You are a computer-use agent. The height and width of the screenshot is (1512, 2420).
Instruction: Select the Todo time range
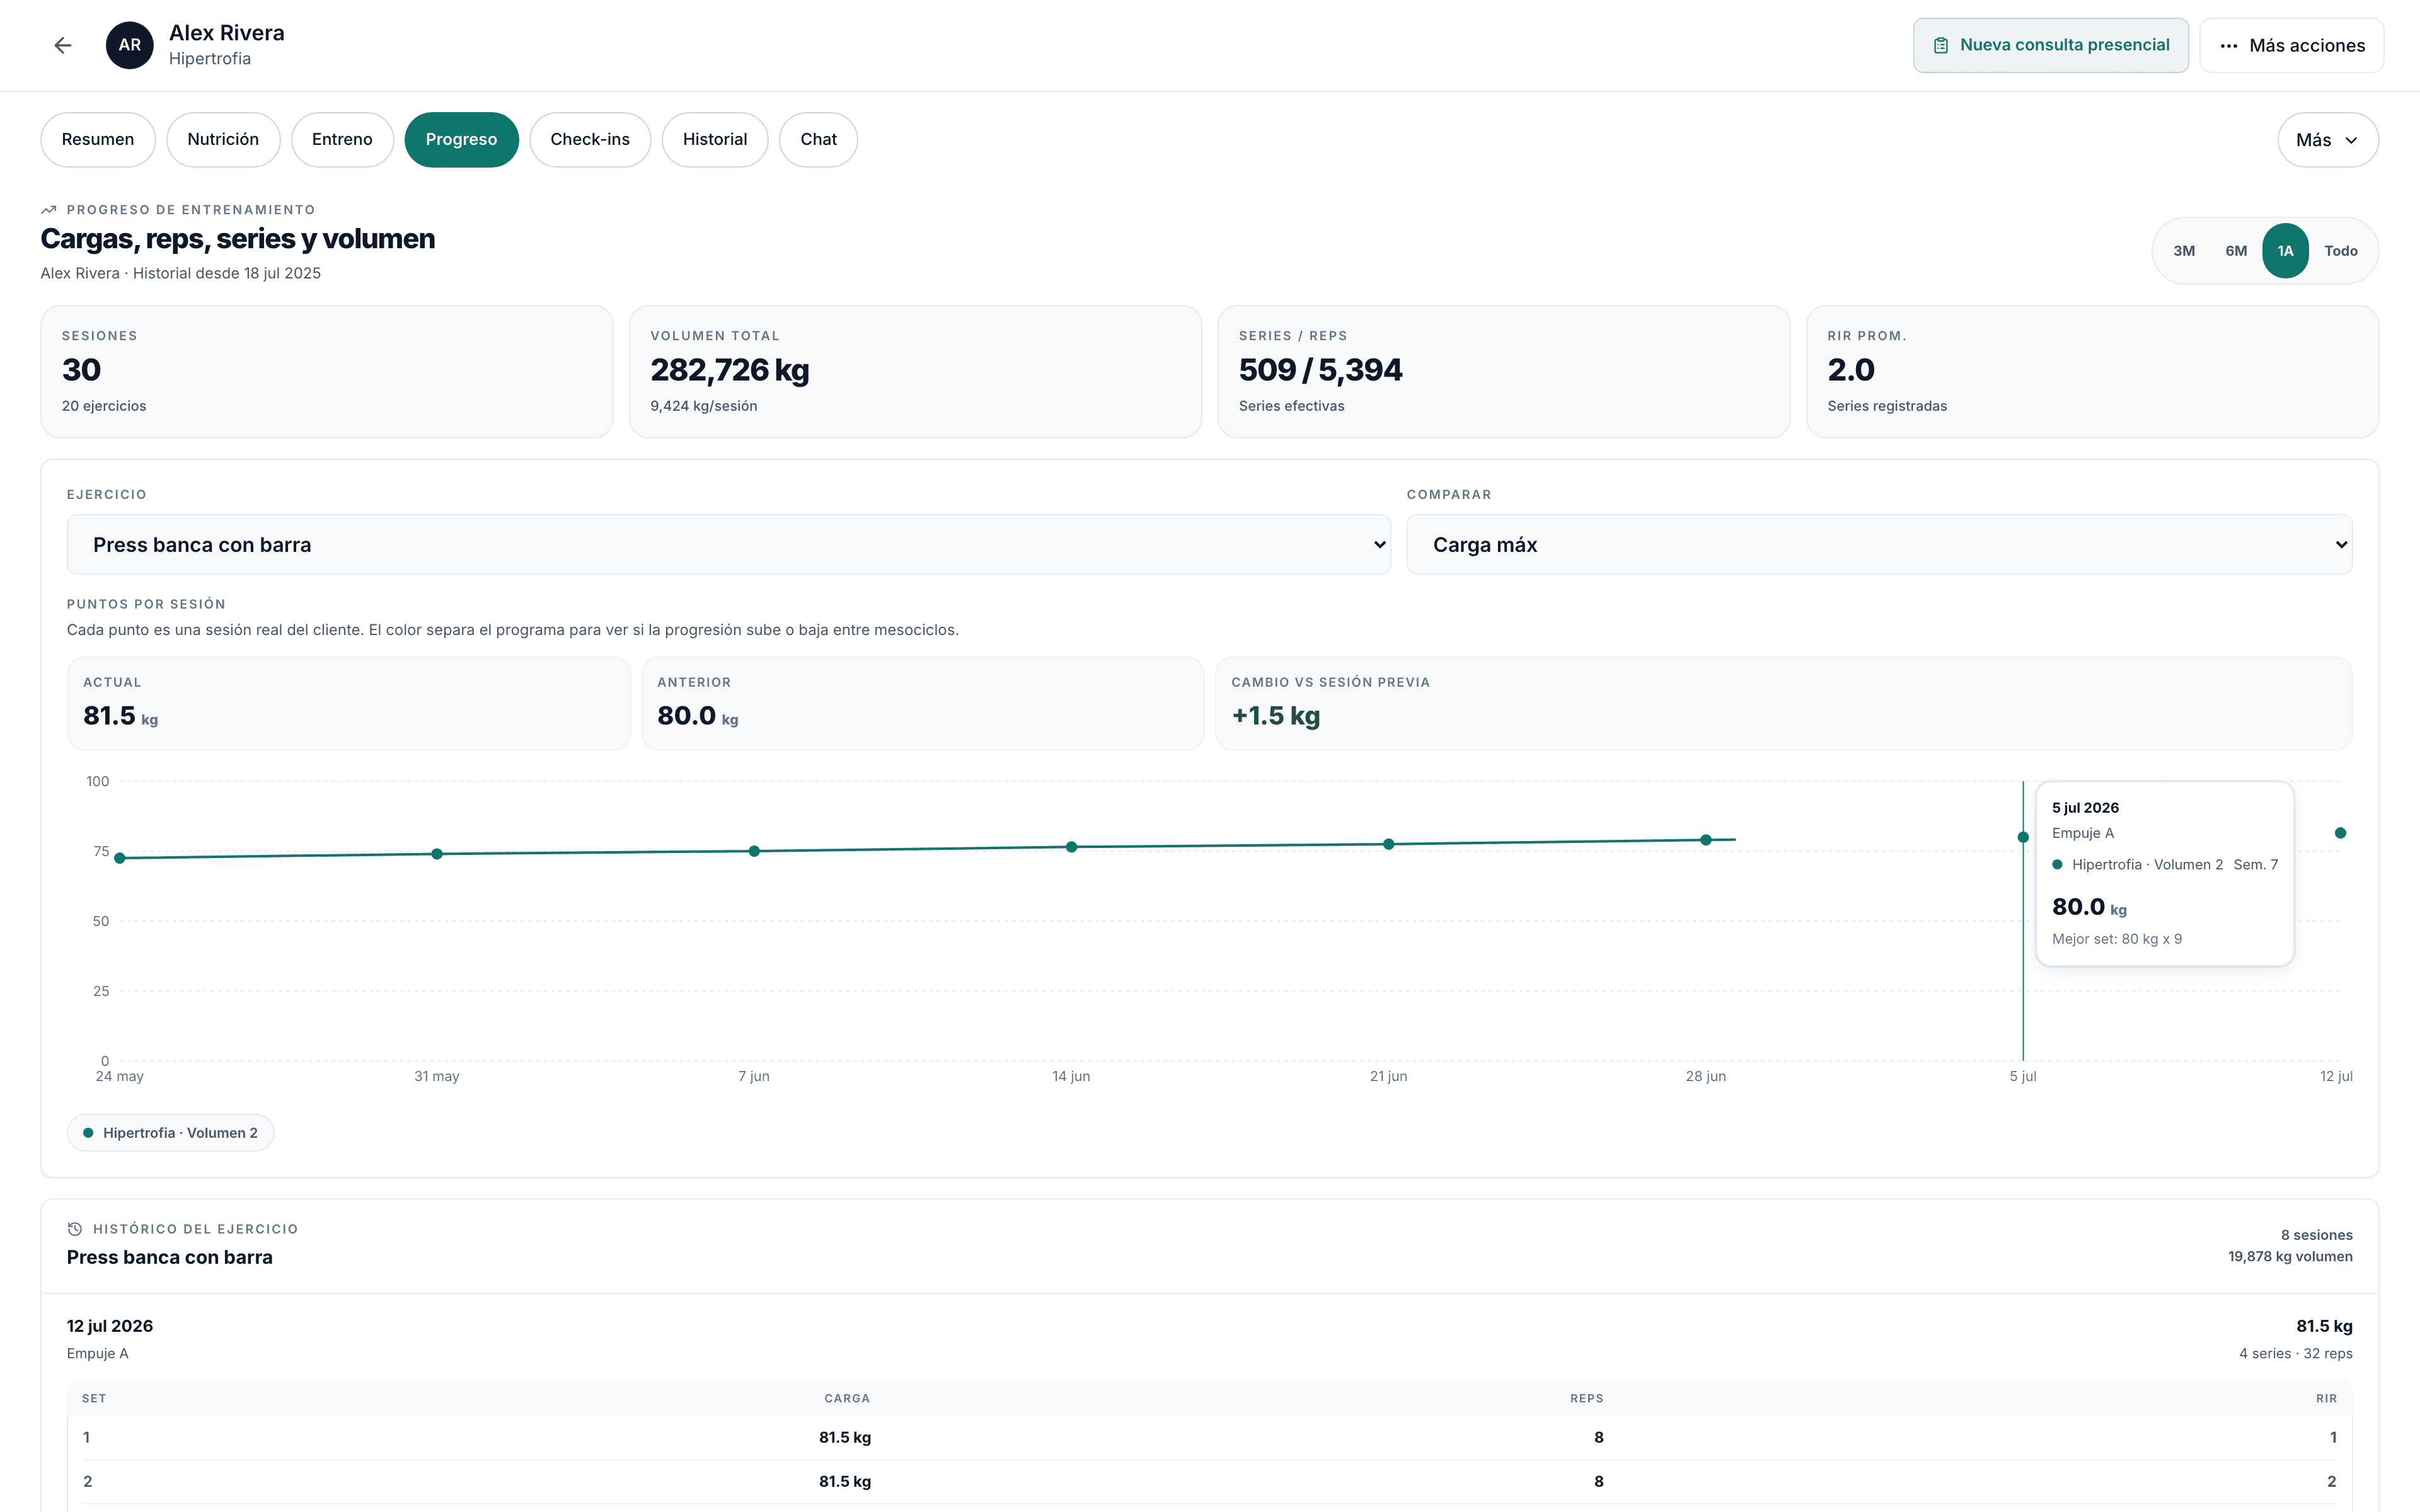click(2341, 251)
